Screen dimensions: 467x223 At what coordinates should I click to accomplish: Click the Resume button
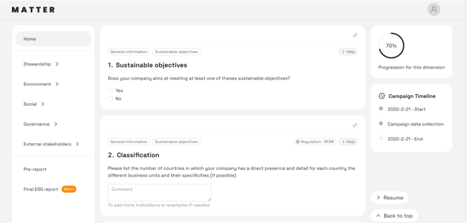389,198
